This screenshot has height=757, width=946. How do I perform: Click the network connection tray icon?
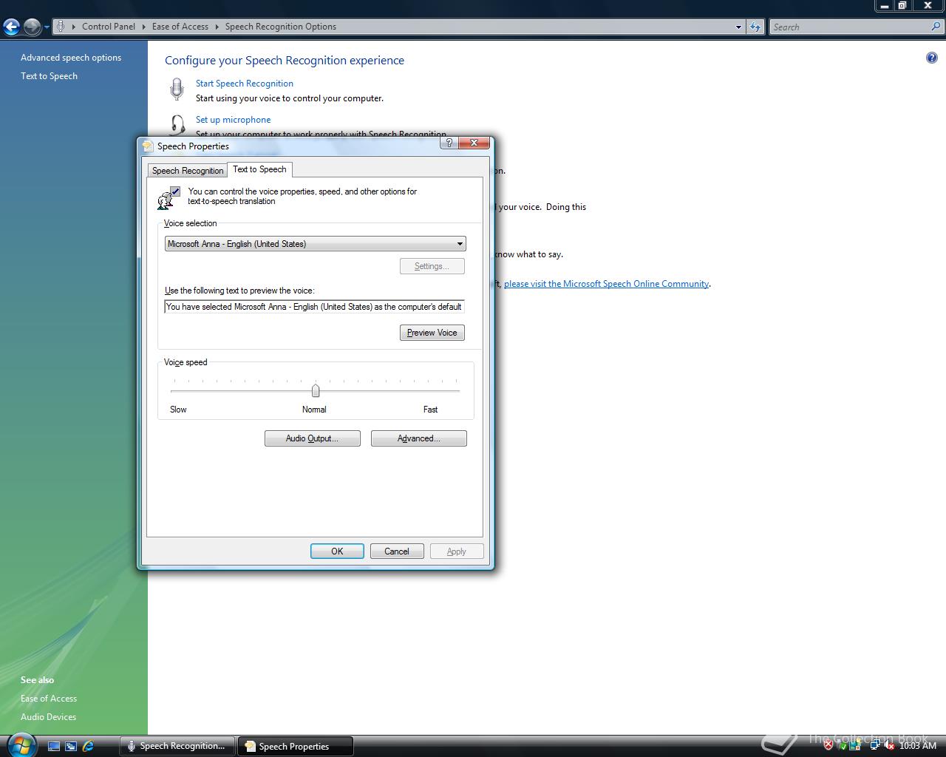pos(875,744)
